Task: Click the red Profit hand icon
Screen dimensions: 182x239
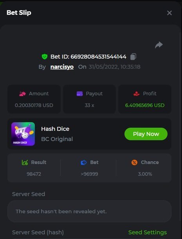Action: point(137,94)
